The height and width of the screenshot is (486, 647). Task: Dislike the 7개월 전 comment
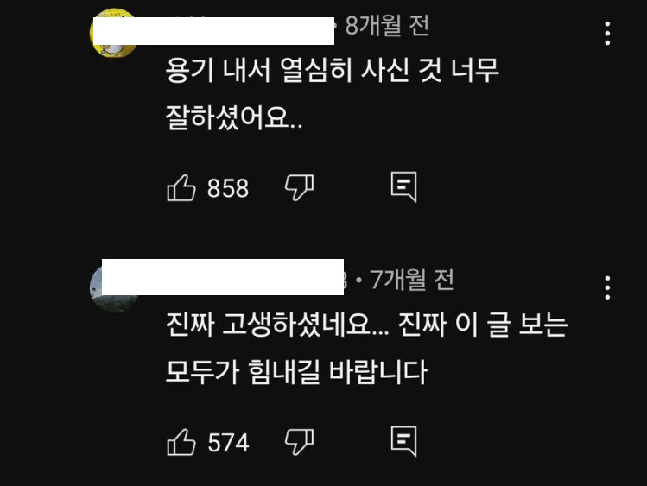point(299,442)
